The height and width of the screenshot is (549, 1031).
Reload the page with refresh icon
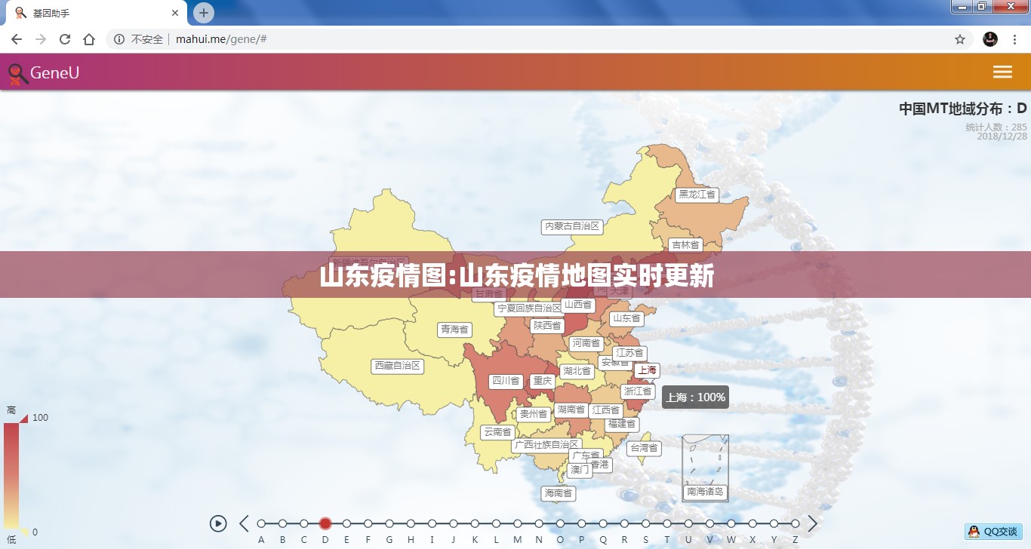[65, 39]
